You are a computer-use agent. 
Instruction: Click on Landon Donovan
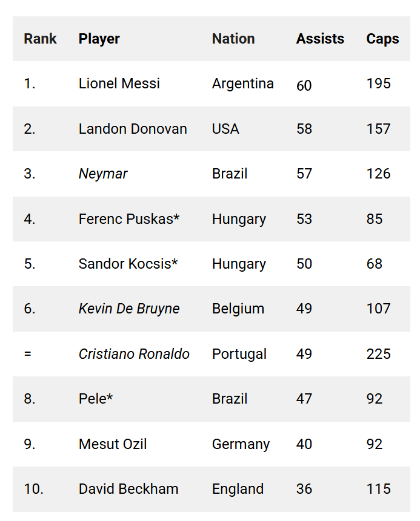(x=133, y=129)
